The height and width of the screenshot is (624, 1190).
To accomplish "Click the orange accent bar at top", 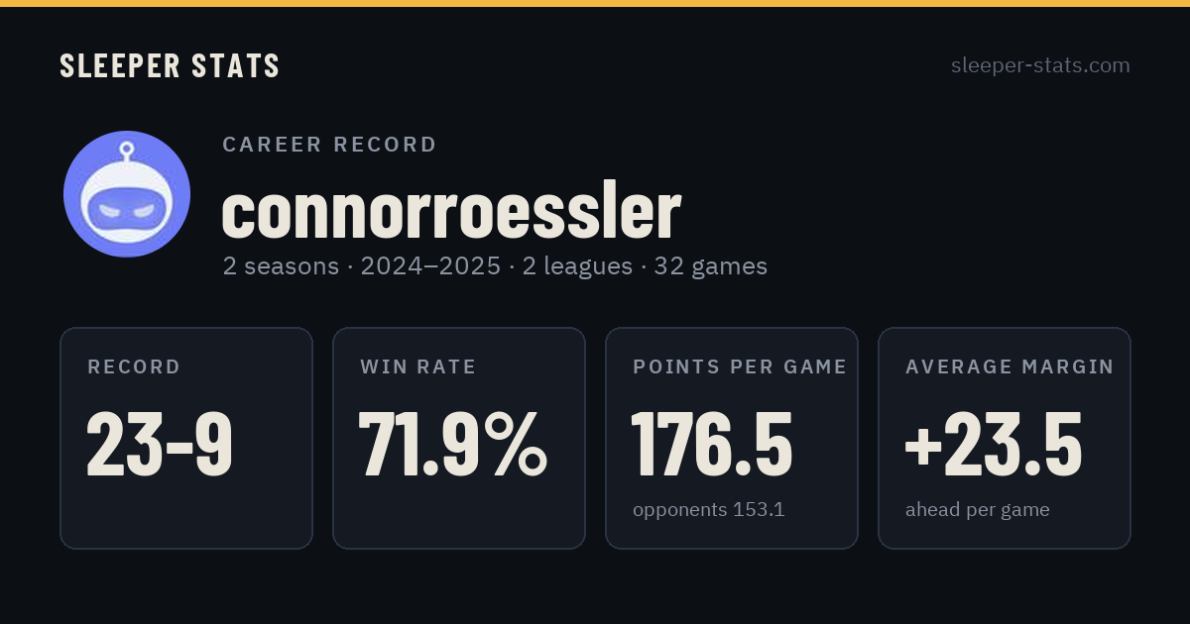I will click(x=595, y=3).
